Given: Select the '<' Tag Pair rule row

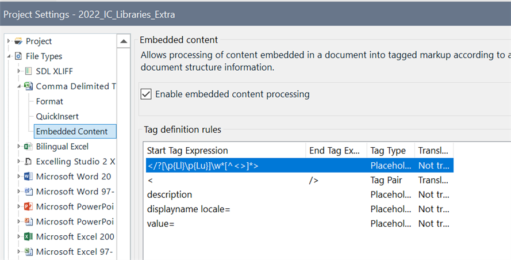Looking at the screenshot, I should click(x=299, y=180).
